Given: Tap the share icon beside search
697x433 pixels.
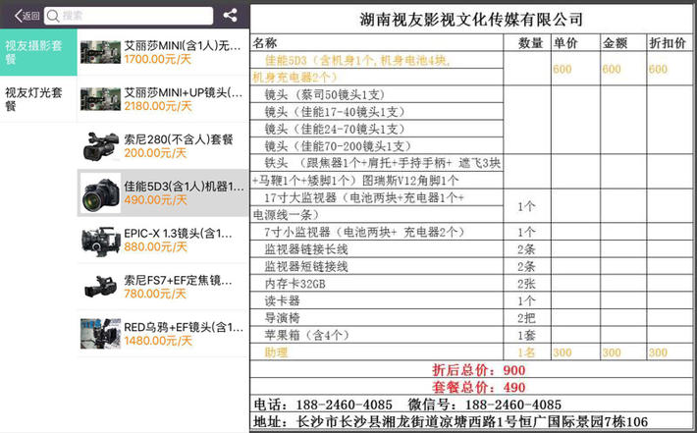Looking at the screenshot, I should (230, 15).
